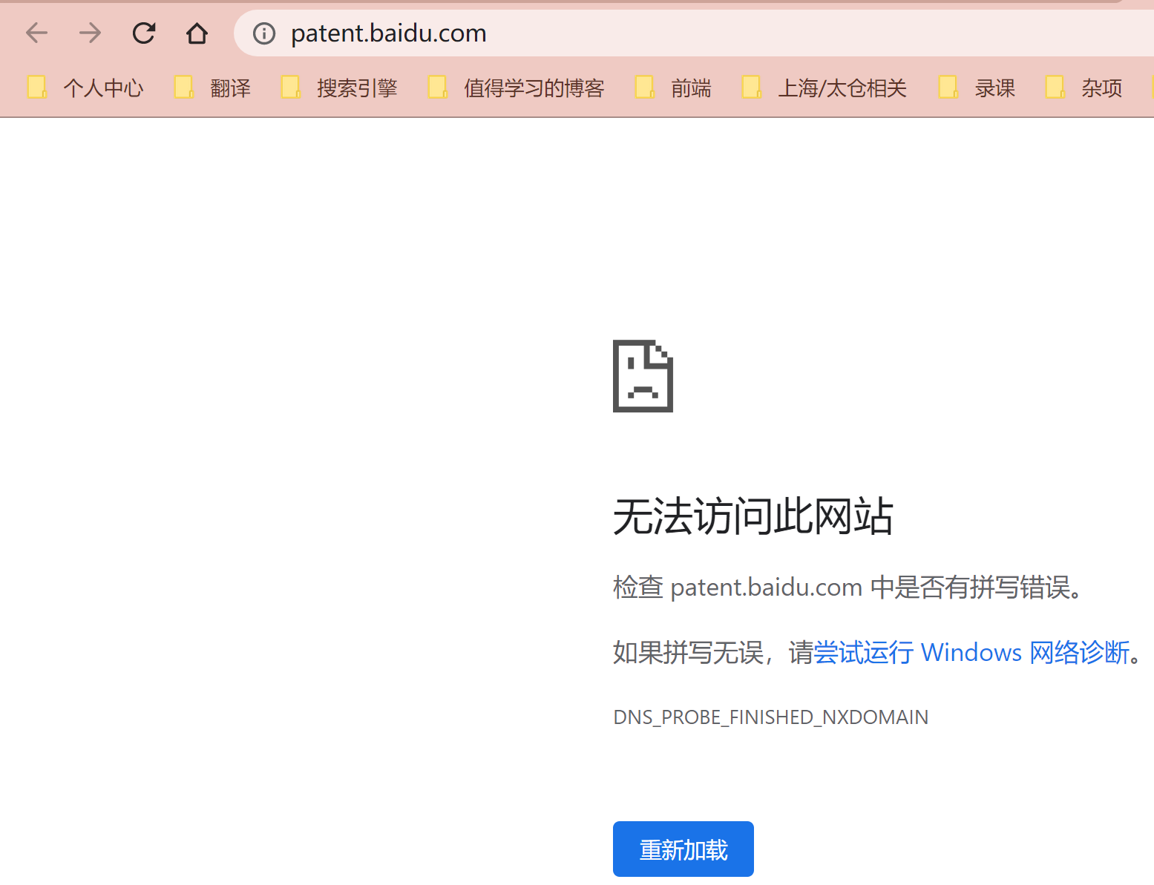Screen dimensions: 1154x885
Task: View site information icon in address bar
Action: (264, 33)
